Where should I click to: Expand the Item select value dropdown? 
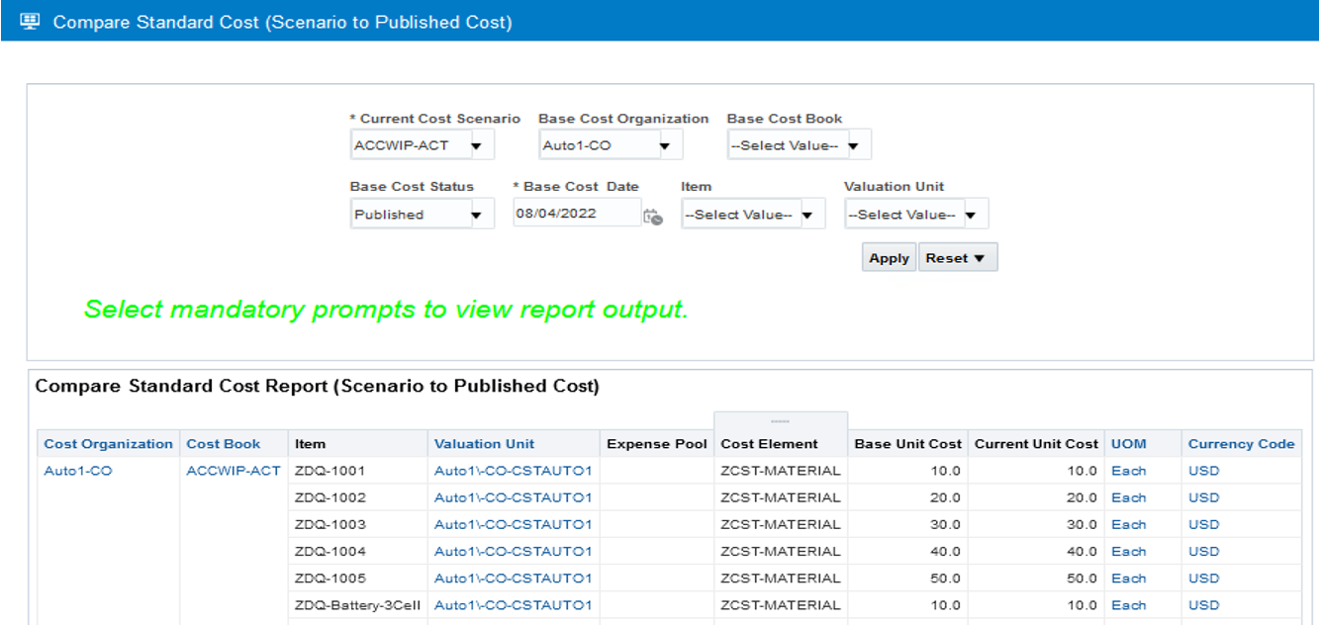tap(753, 215)
